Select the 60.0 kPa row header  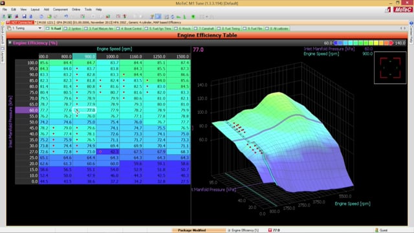click(27, 110)
